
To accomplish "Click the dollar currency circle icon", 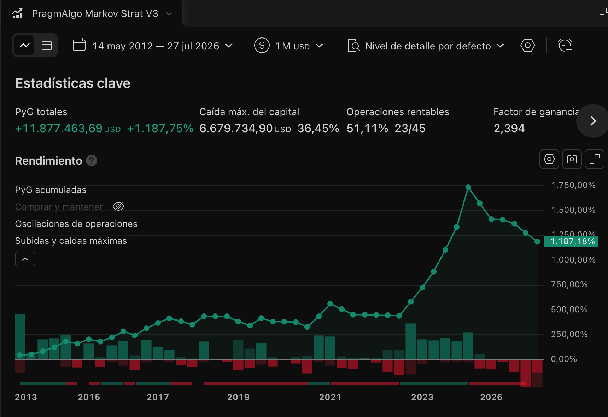I will (x=262, y=45).
